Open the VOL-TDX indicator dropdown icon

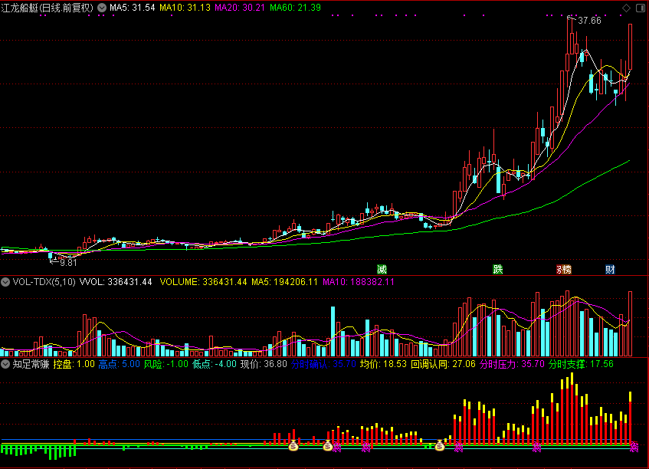pos(5,282)
